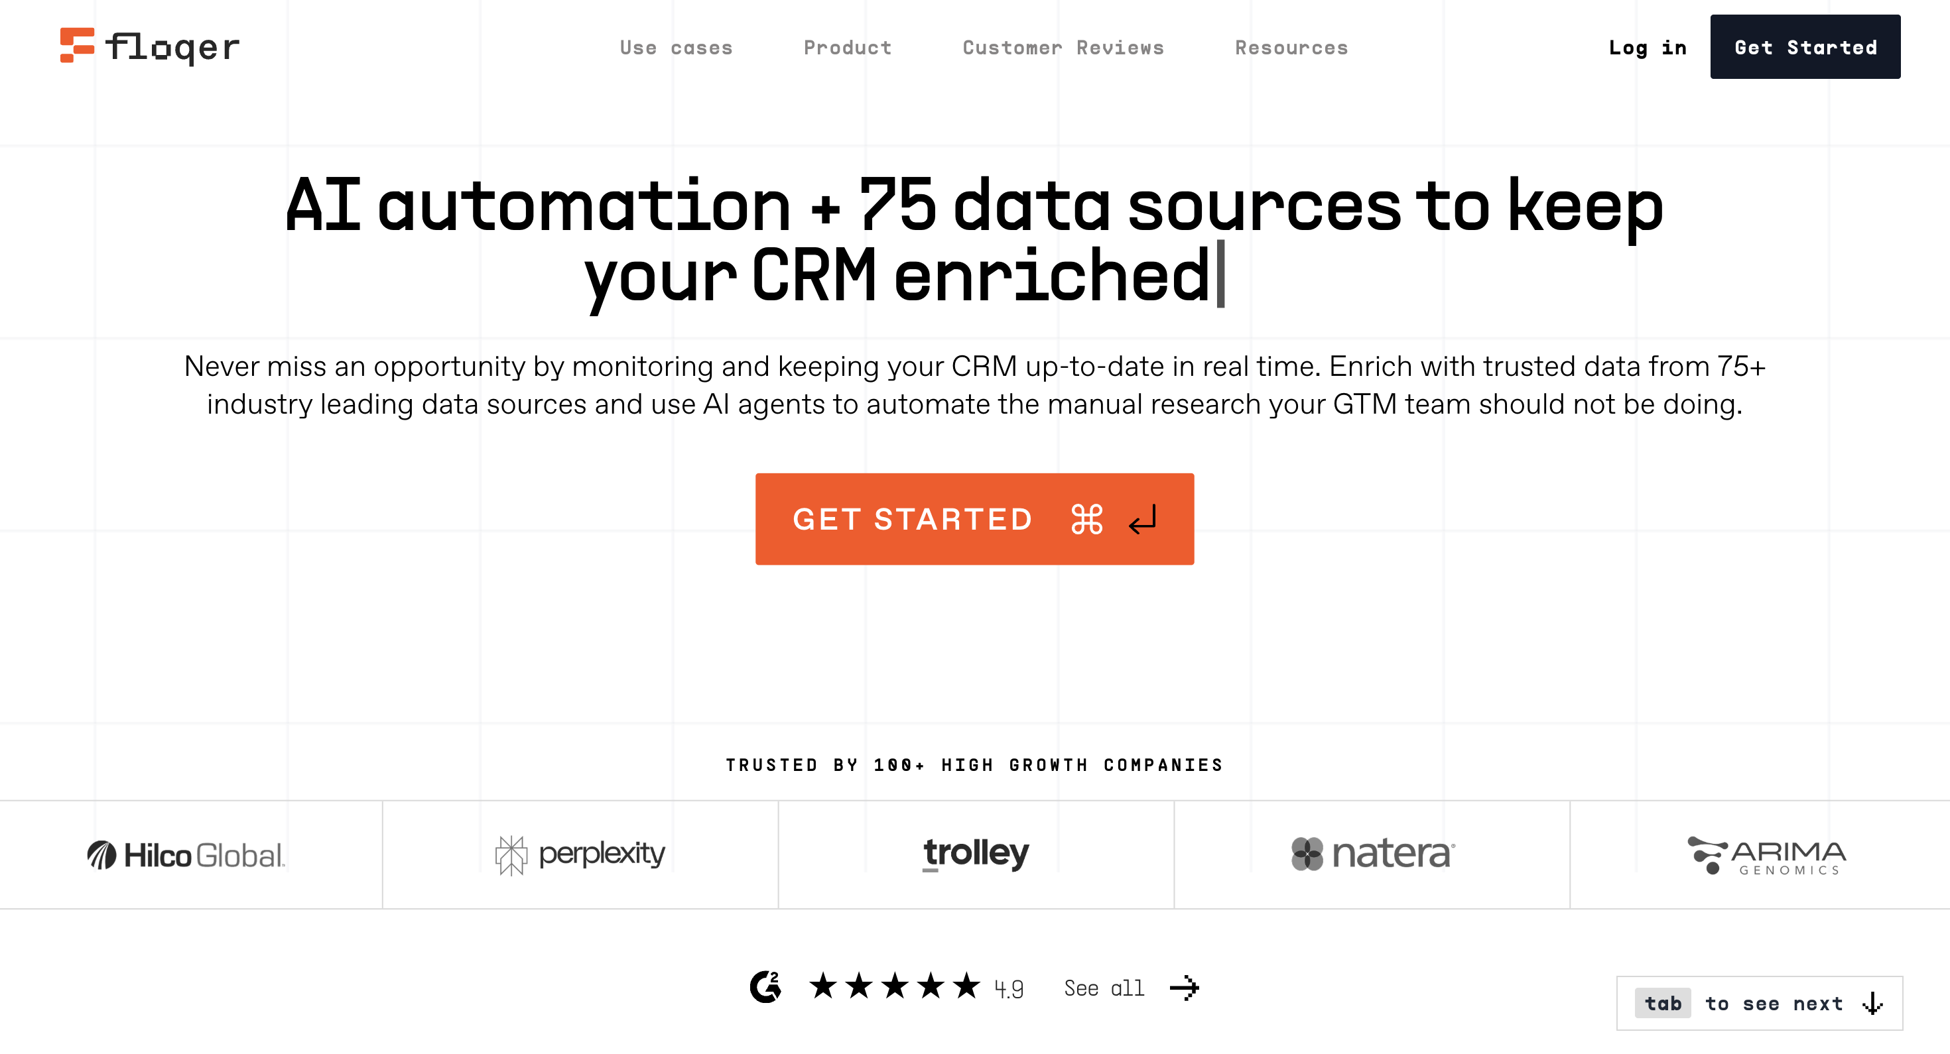Go to Customer Reviews
Viewport: 1950px width, 1054px height.
[x=1063, y=48]
